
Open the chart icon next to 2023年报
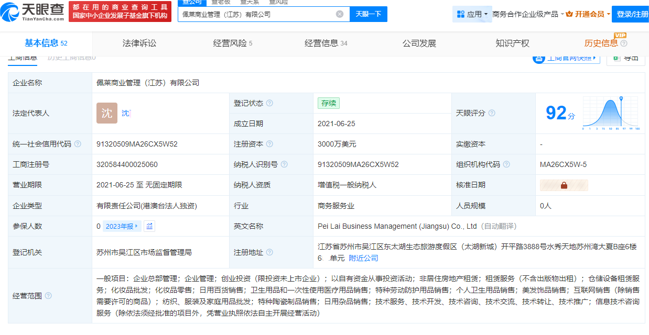149,226
